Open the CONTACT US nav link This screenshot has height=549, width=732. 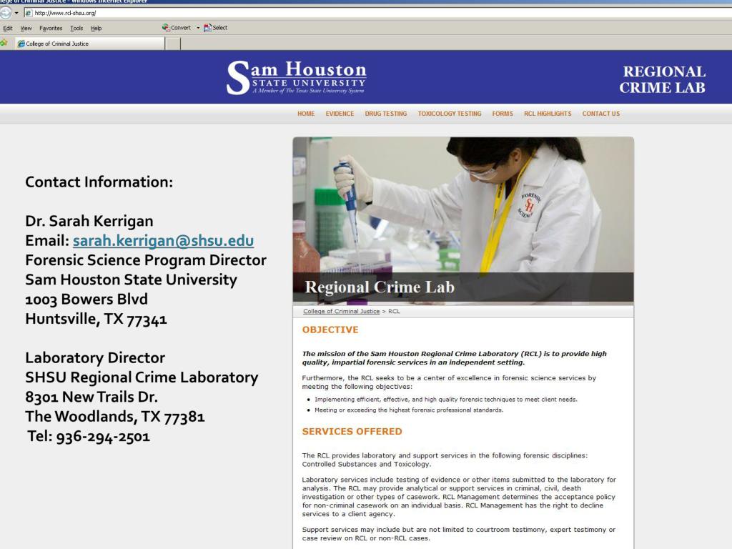[600, 114]
